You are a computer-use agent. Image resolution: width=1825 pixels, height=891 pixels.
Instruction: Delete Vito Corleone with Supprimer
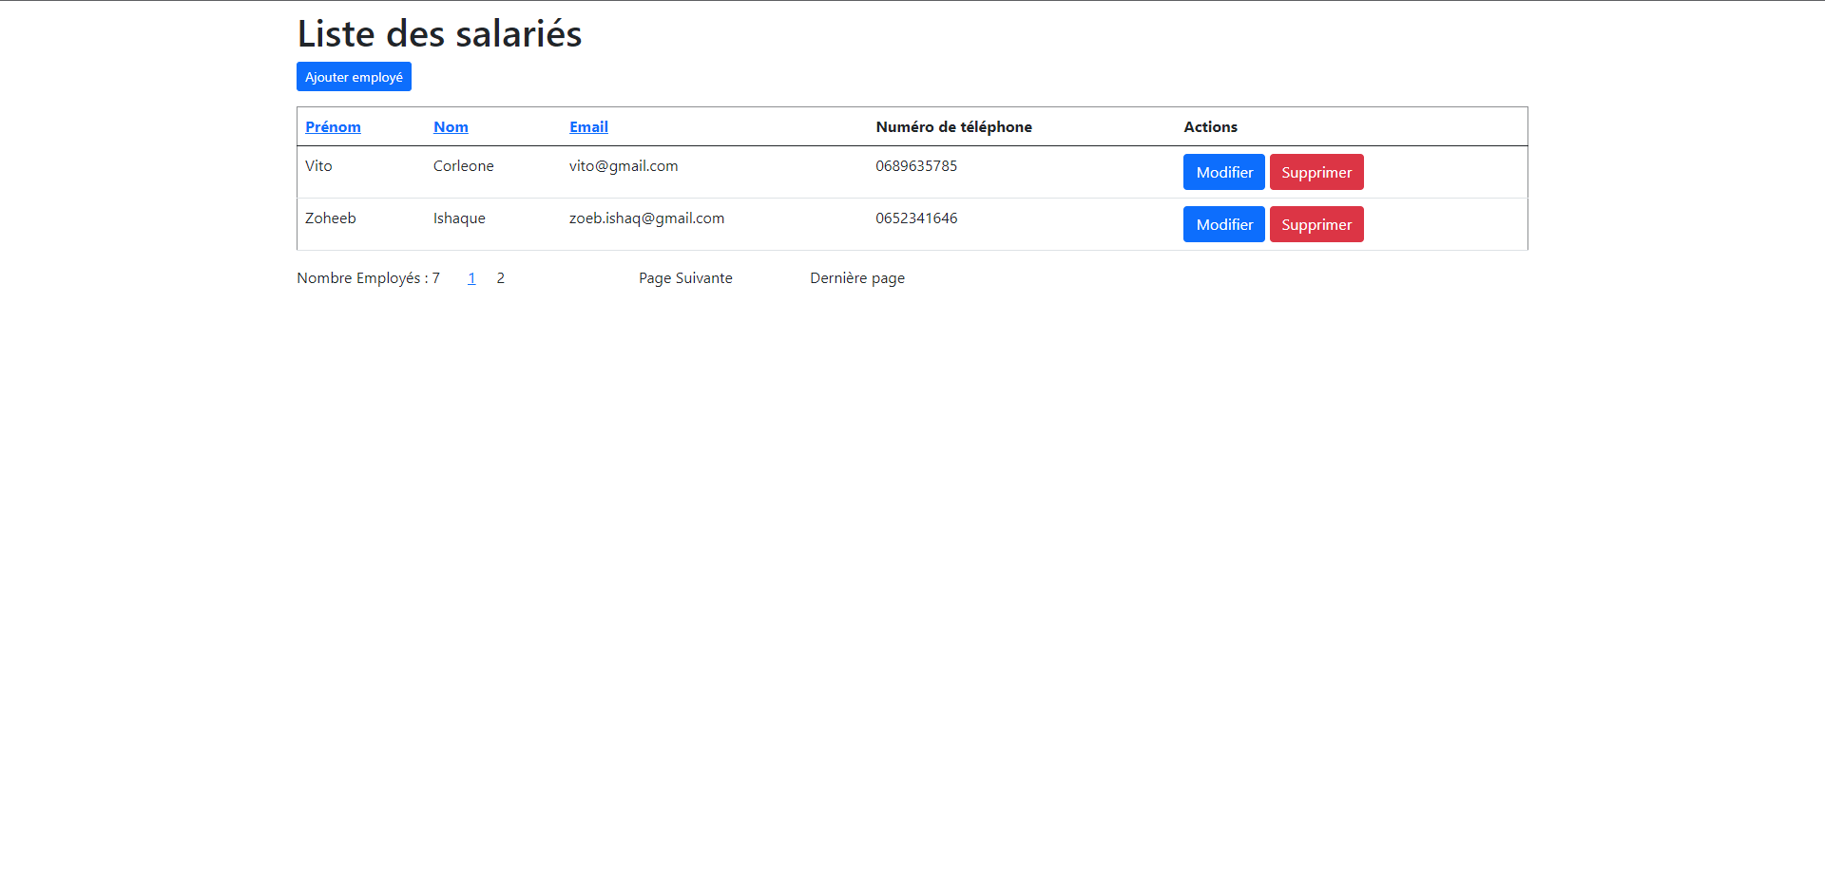(1316, 172)
